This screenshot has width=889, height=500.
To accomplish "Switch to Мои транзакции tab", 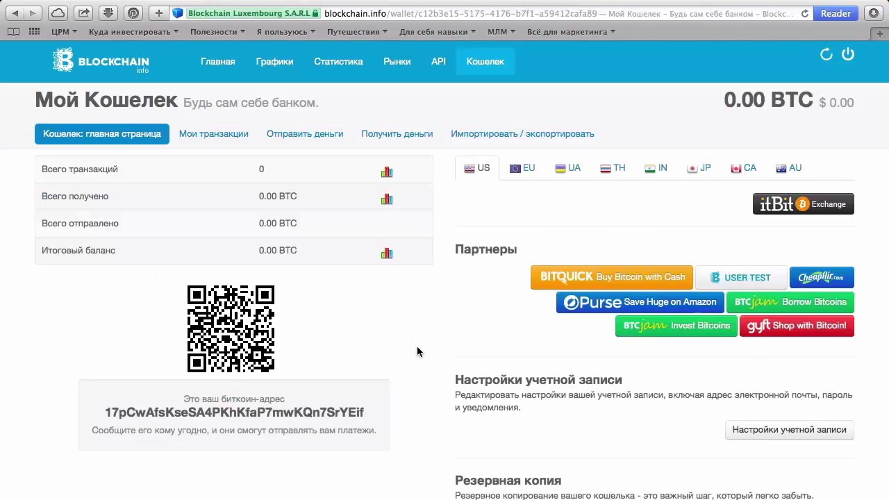I will tap(214, 134).
